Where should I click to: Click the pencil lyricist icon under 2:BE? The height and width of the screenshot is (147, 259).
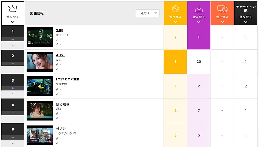[57, 40]
